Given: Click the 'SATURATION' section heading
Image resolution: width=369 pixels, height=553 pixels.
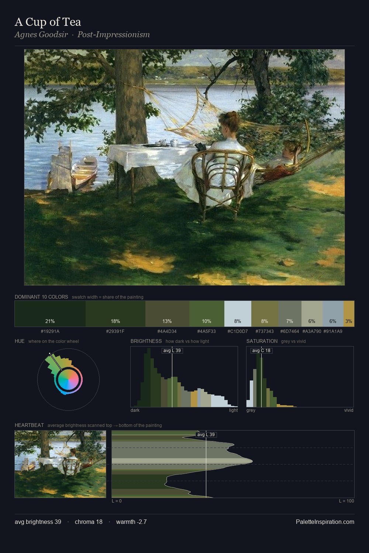Looking at the screenshot, I should [x=262, y=341].
